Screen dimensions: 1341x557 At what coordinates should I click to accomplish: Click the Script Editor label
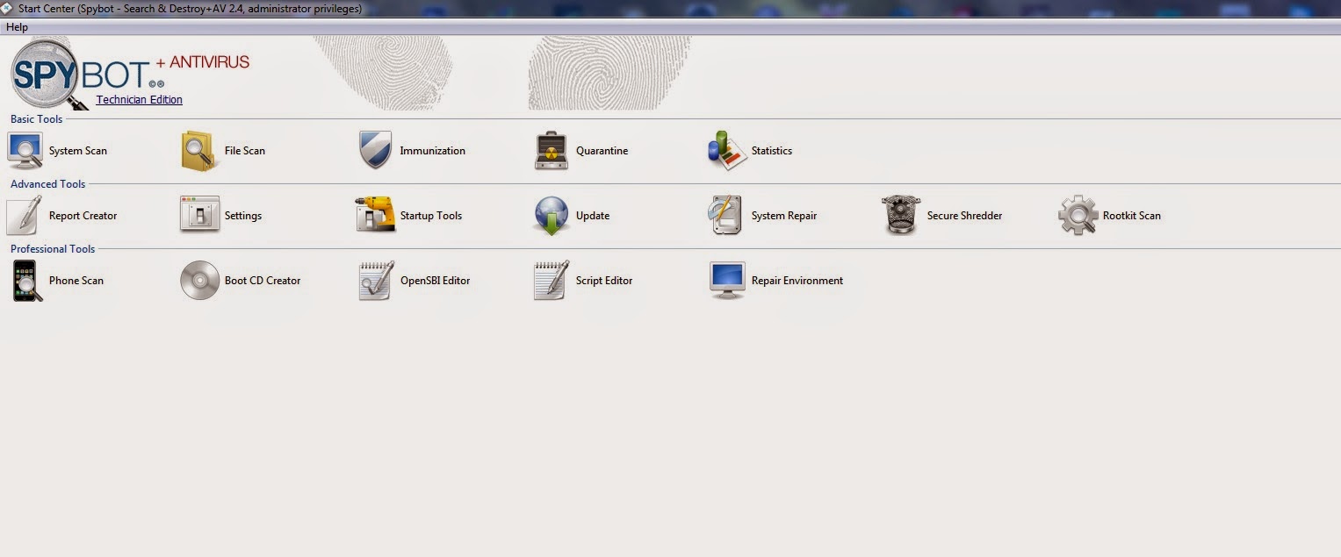pyautogui.click(x=604, y=281)
